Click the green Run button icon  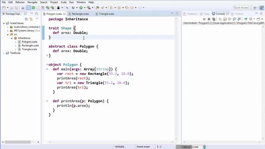tap(81, 7)
